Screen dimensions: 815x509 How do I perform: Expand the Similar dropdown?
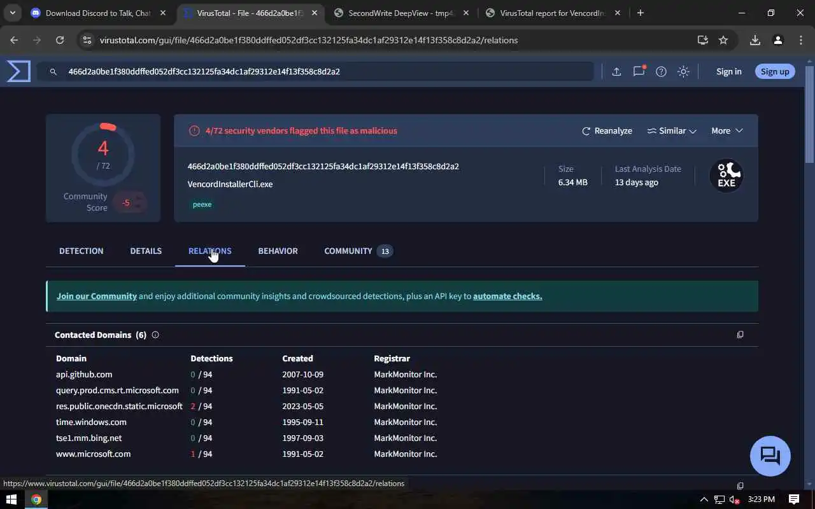tap(672, 130)
